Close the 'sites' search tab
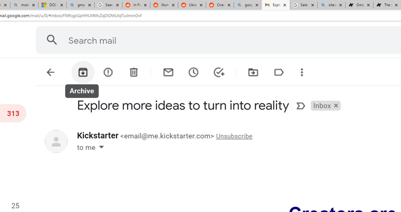401x212 pixels. pos(340,5)
